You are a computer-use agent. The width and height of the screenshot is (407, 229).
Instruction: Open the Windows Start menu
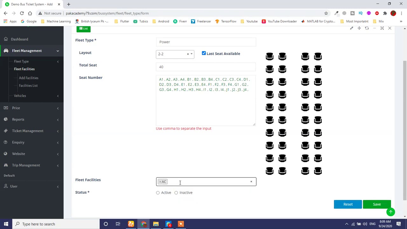[x=6, y=224]
